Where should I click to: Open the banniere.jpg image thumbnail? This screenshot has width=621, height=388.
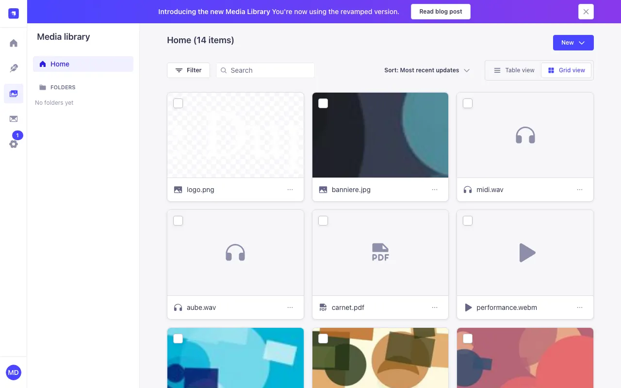[380, 135]
